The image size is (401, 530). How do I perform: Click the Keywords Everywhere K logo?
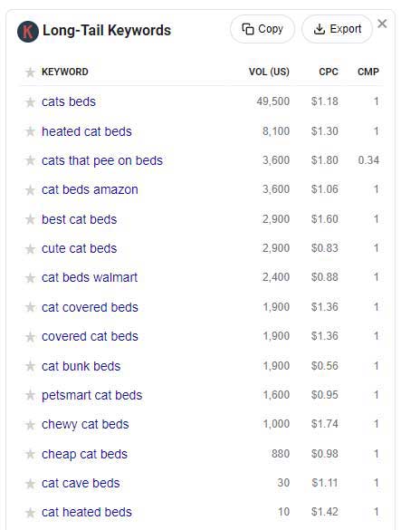tap(28, 32)
